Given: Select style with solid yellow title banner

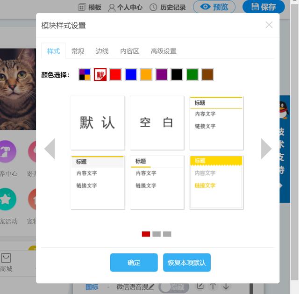Looking at the screenshot, I should click(x=216, y=182).
